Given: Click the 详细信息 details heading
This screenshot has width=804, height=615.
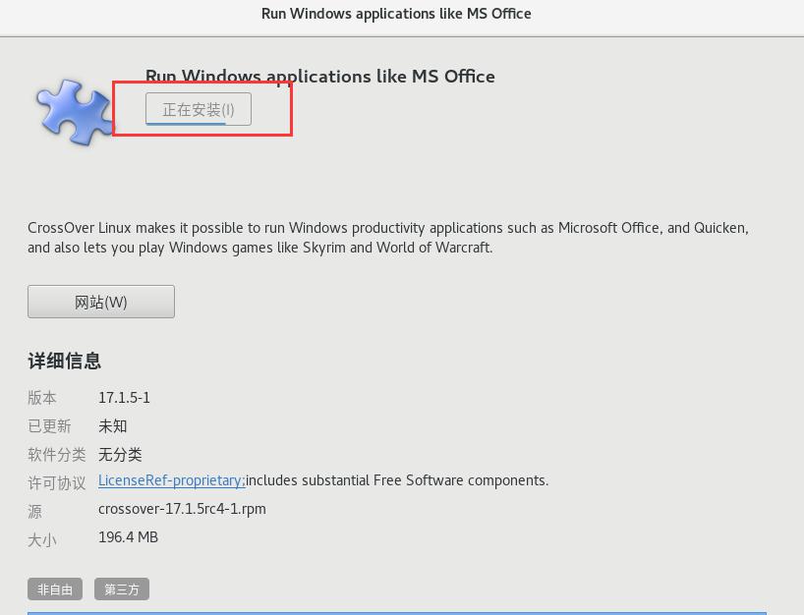Looking at the screenshot, I should [65, 361].
